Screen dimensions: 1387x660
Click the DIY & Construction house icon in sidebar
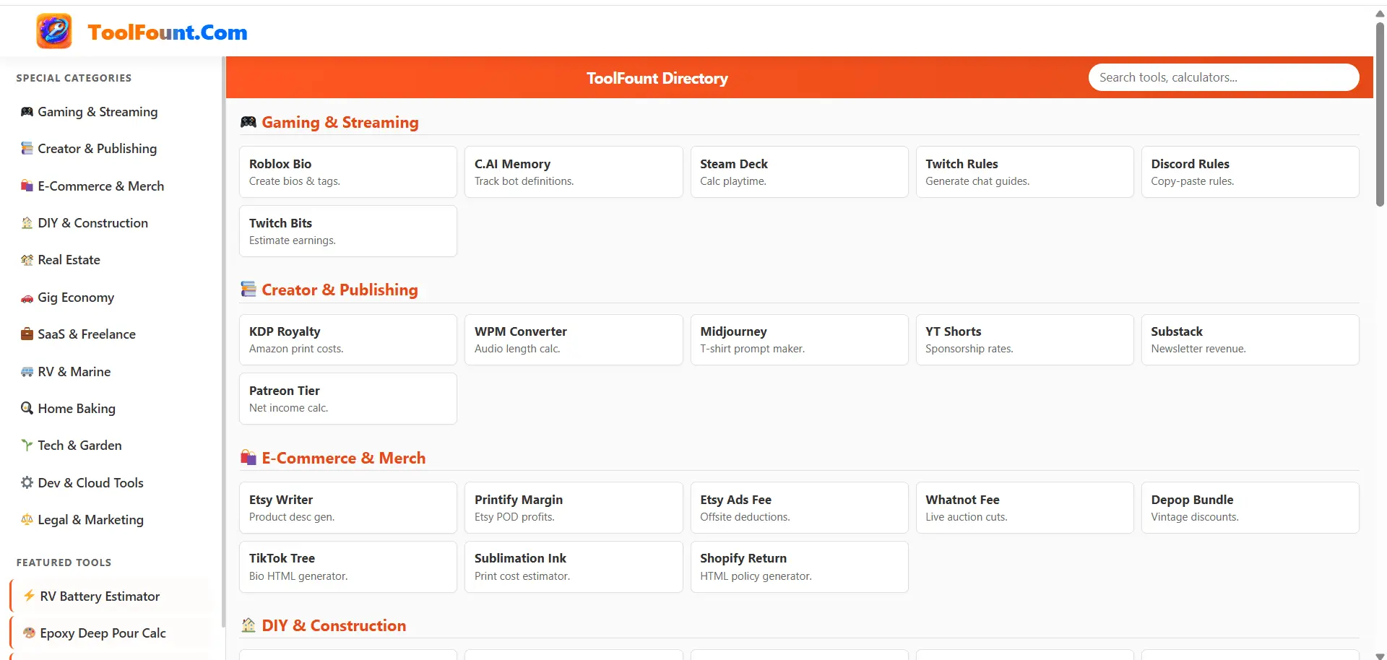[x=27, y=223]
